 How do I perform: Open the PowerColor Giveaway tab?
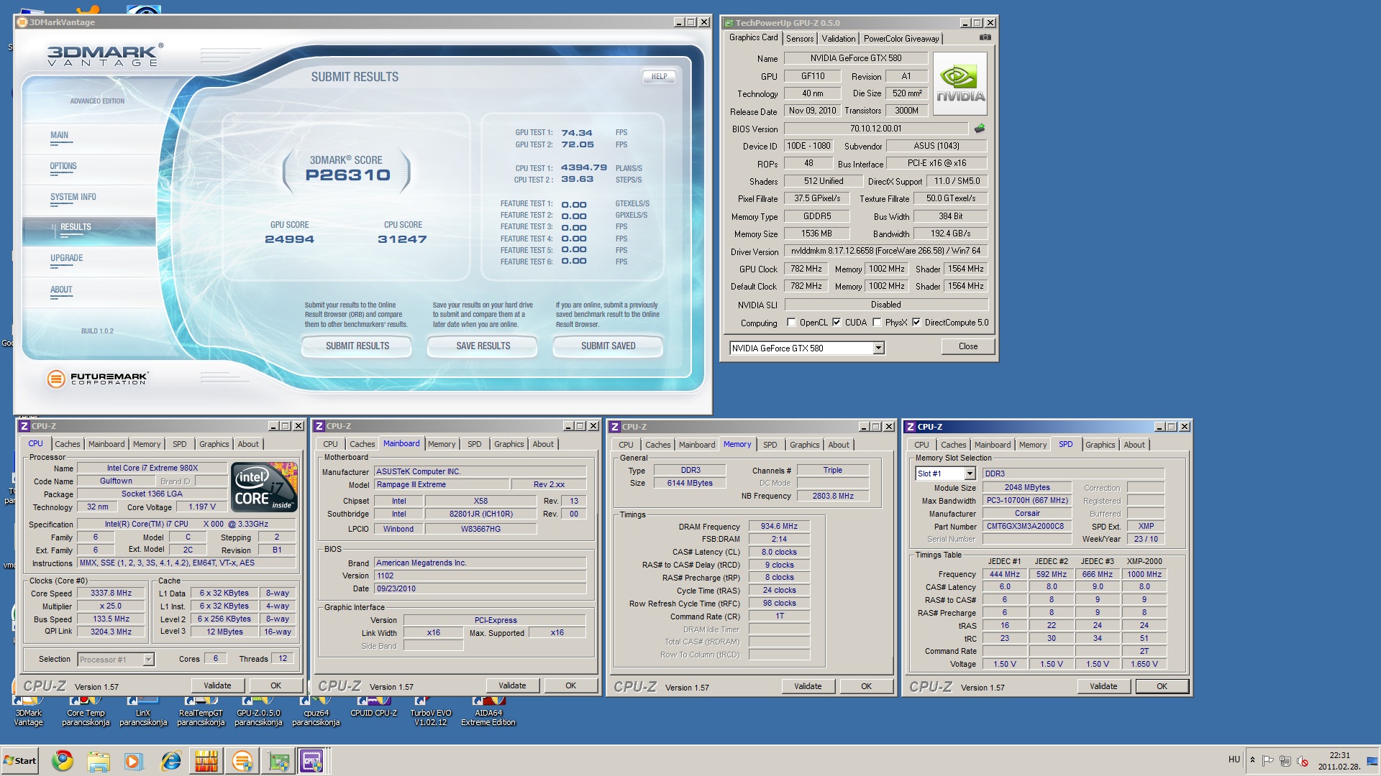coord(901,39)
